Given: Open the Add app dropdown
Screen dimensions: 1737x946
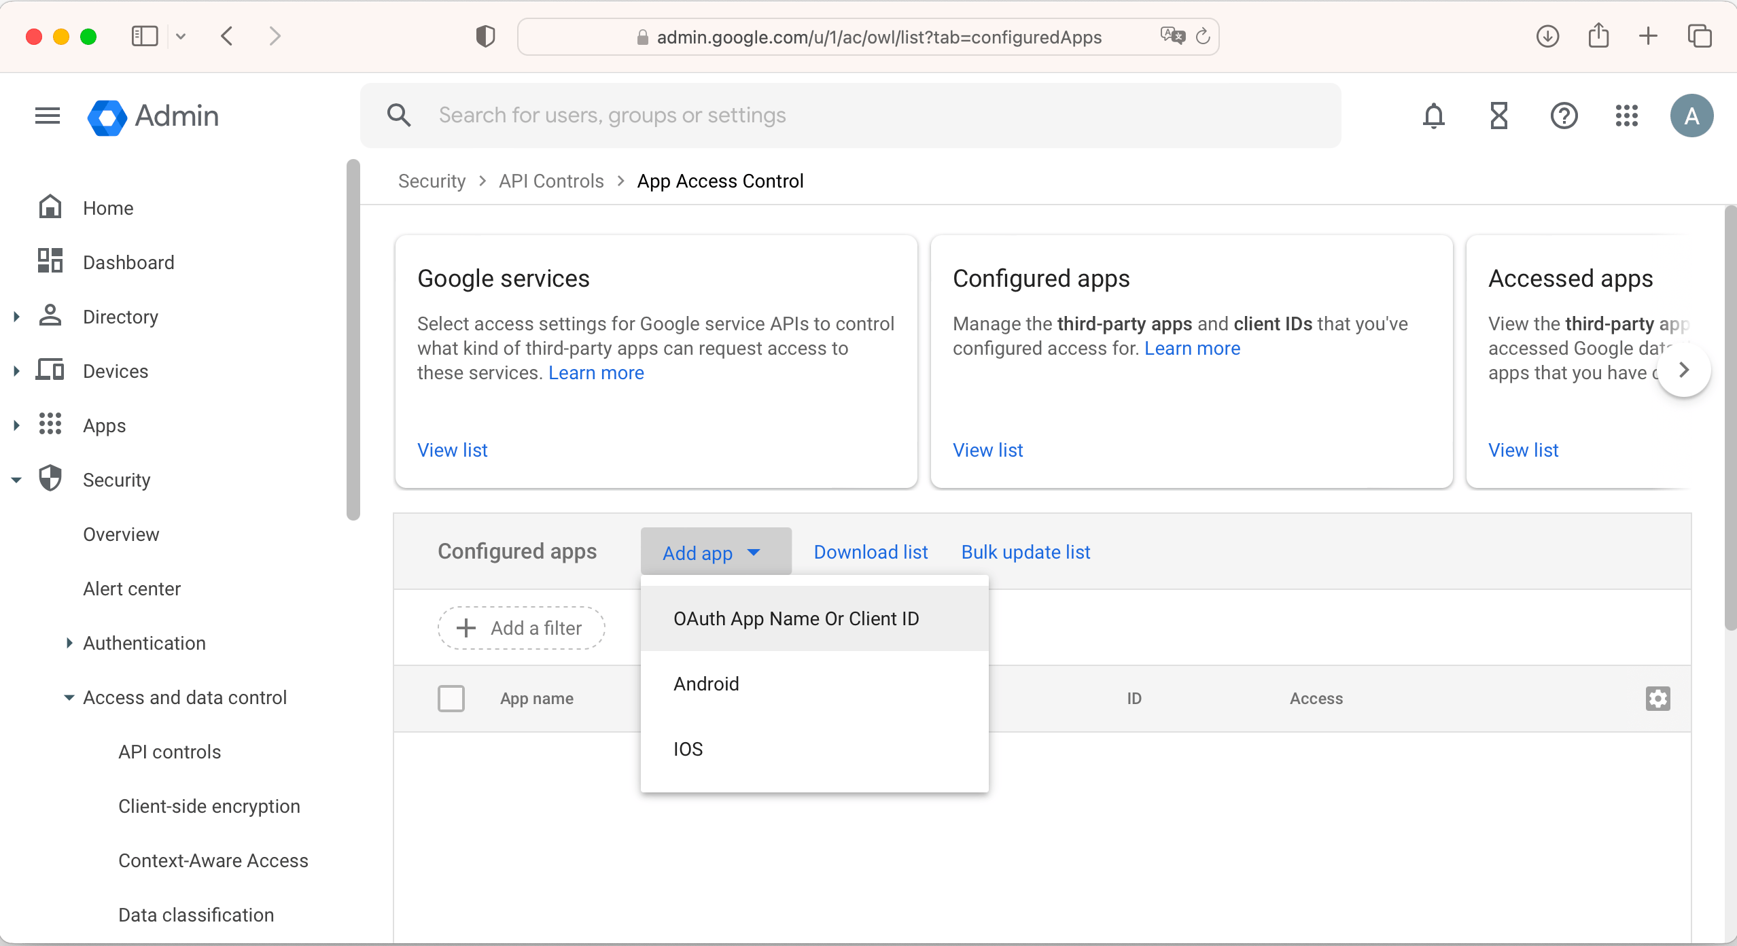Looking at the screenshot, I should tap(716, 552).
